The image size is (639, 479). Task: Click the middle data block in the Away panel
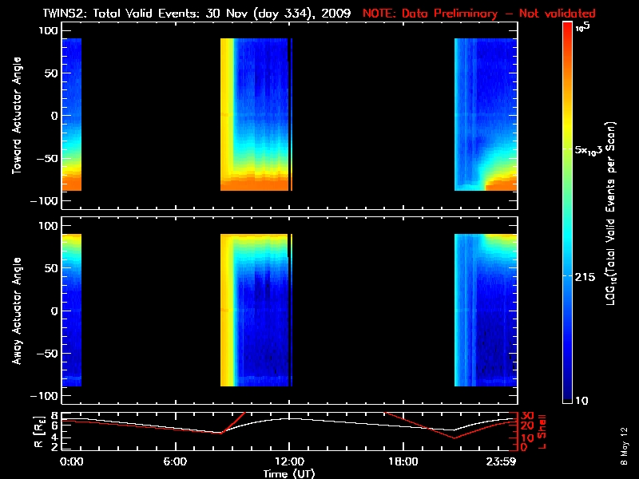pos(256,311)
